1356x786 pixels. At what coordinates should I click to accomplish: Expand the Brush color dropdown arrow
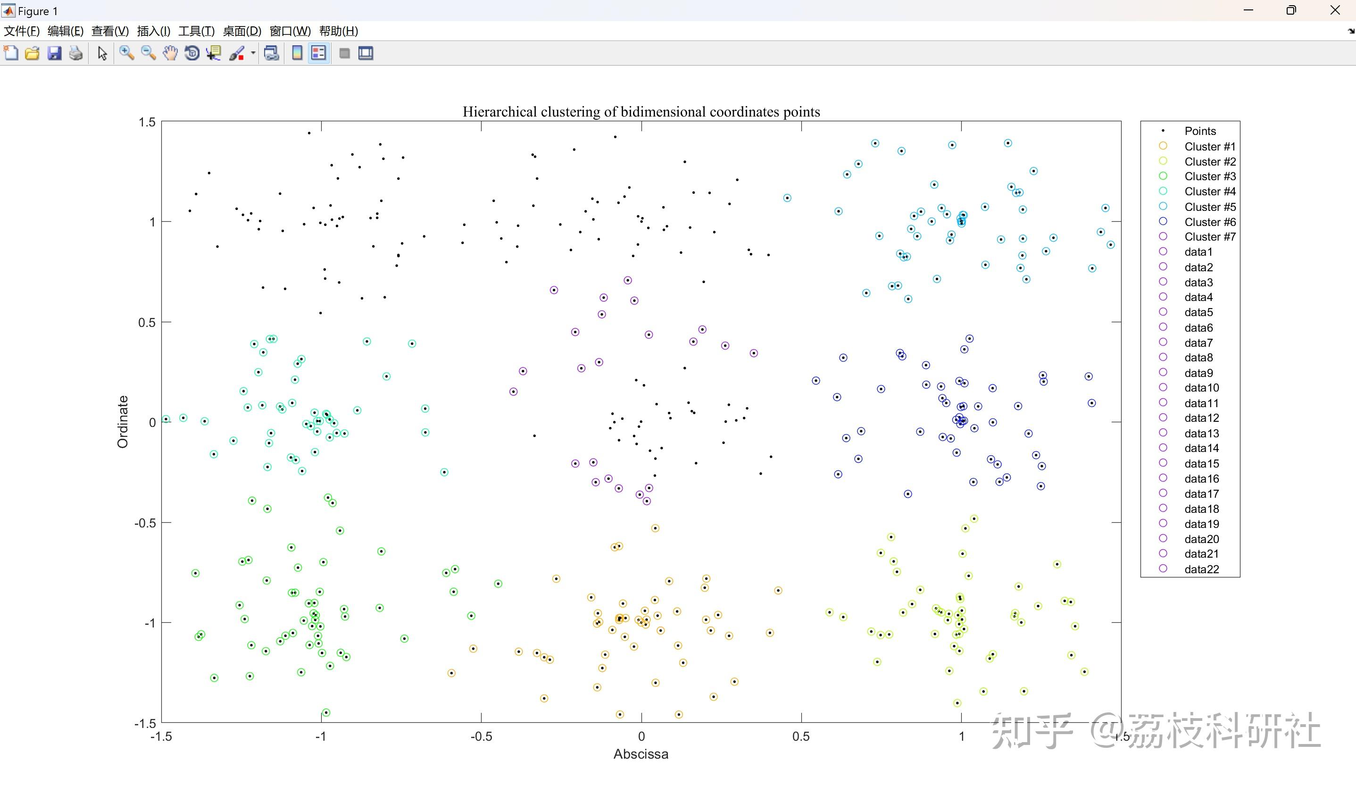(253, 53)
